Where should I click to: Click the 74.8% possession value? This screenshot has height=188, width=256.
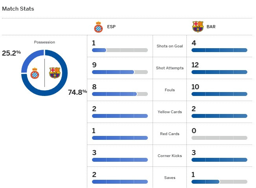point(77,92)
